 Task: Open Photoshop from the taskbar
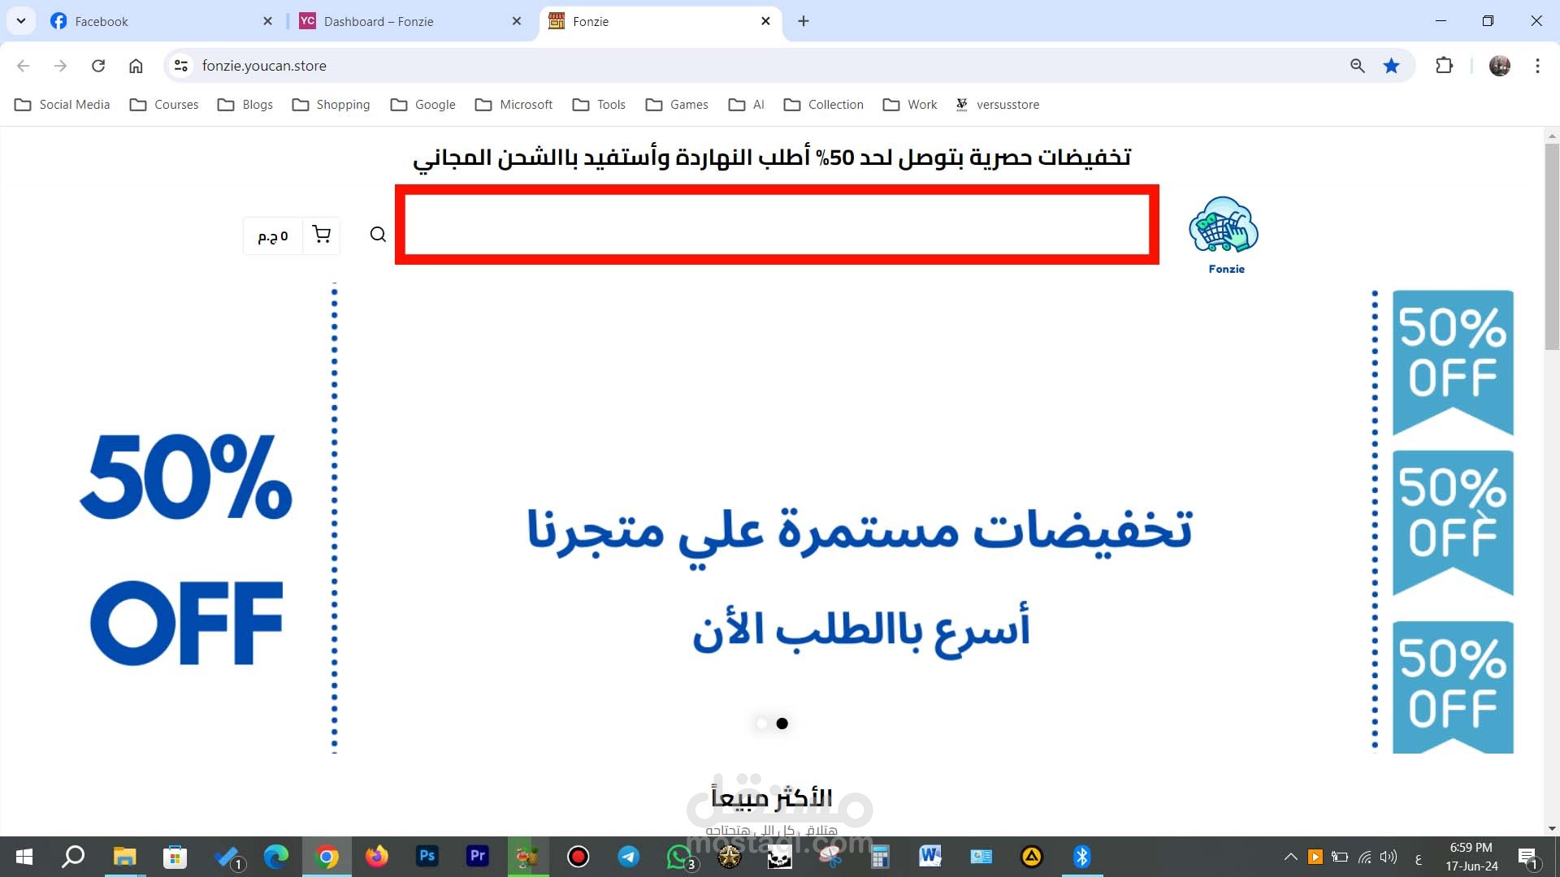point(427,856)
